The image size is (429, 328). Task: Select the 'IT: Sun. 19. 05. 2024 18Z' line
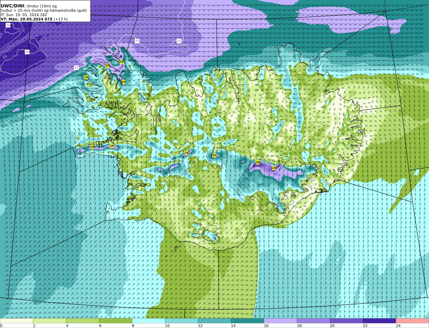(x=24, y=15)
